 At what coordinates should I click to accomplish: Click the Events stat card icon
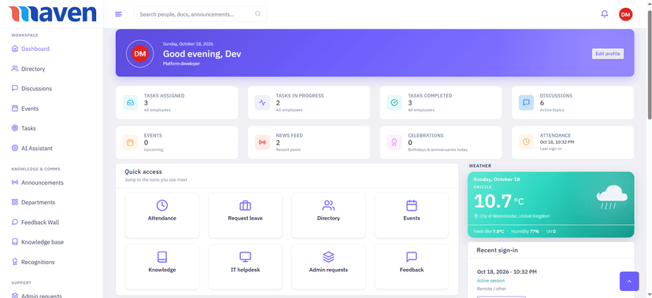pyautogui.click(x=130, y=142)
